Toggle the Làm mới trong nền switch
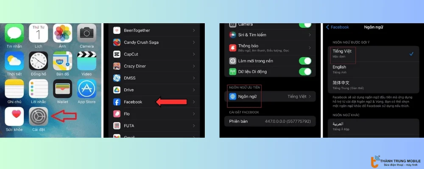 click(305, 61)
